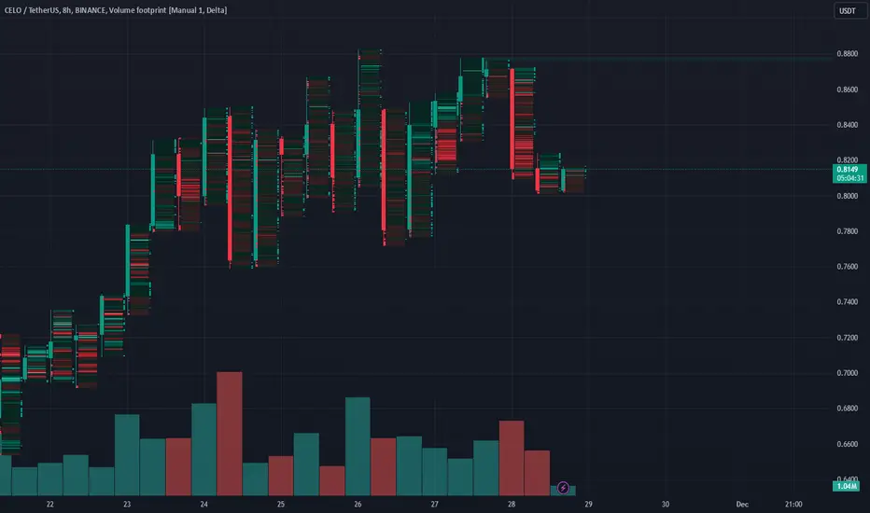Click the 0.6800 price axis label

[848, 409]
